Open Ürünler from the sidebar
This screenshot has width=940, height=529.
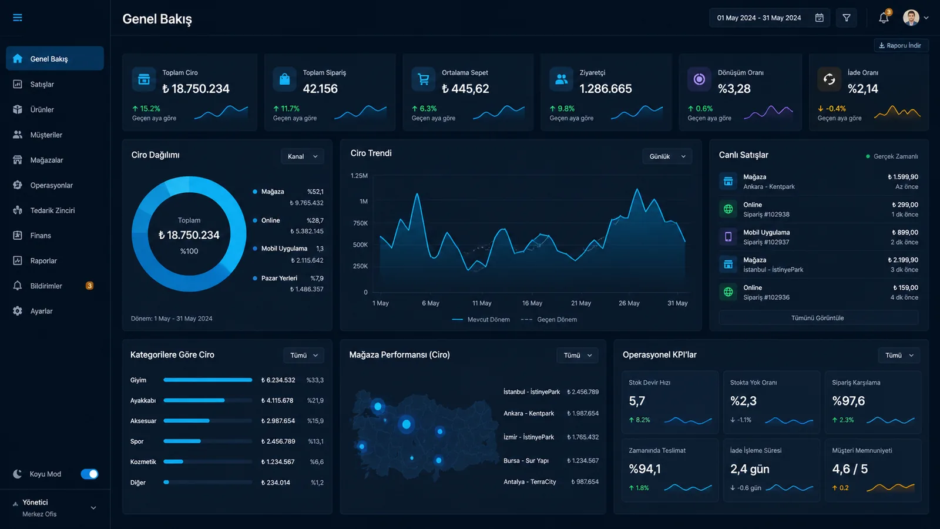[55, 109]
